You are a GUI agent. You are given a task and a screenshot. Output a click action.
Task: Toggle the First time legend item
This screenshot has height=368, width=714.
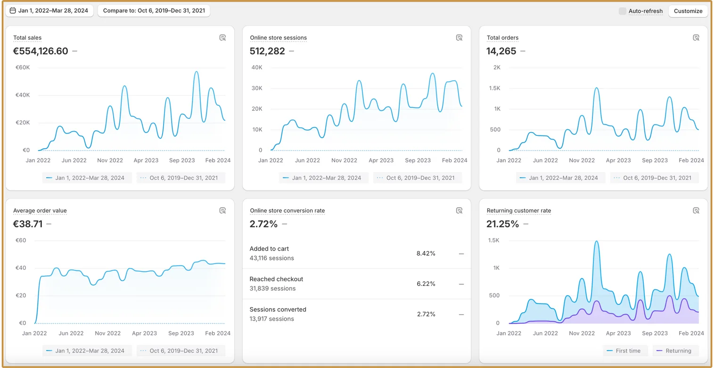tap(625, 351)
